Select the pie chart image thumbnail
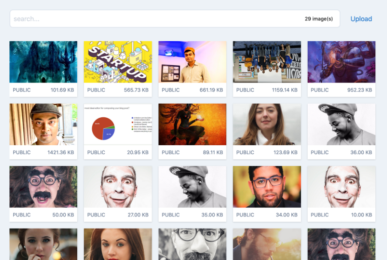Image resolution: width=387 pixels, height=260 pixels. pos(118,124)
